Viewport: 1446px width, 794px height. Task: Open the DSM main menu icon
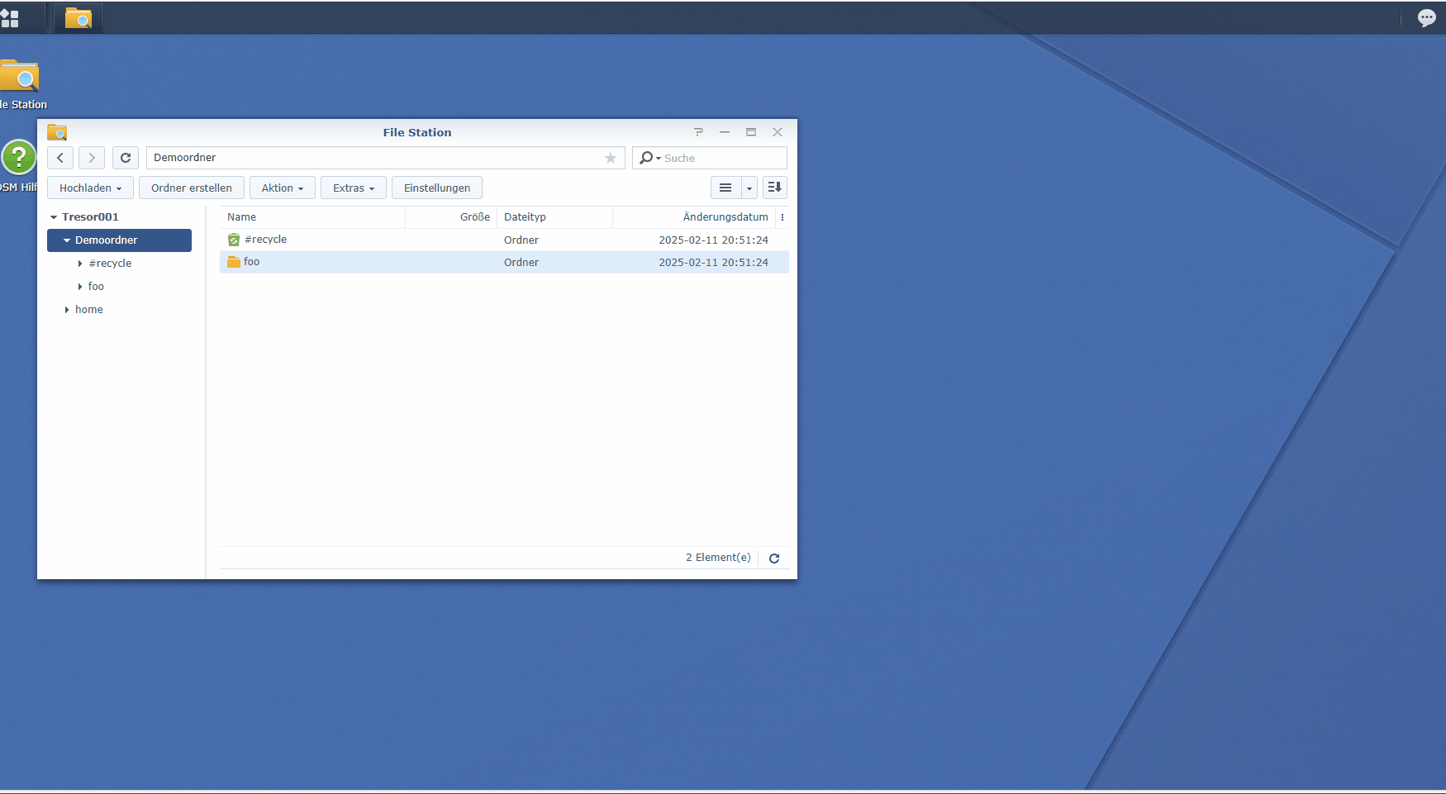(x=10, y=18)
